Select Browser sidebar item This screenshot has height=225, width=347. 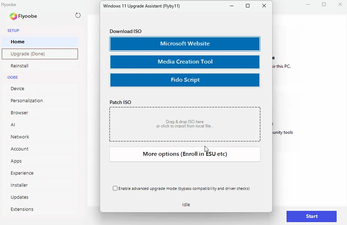click(40, 113)
